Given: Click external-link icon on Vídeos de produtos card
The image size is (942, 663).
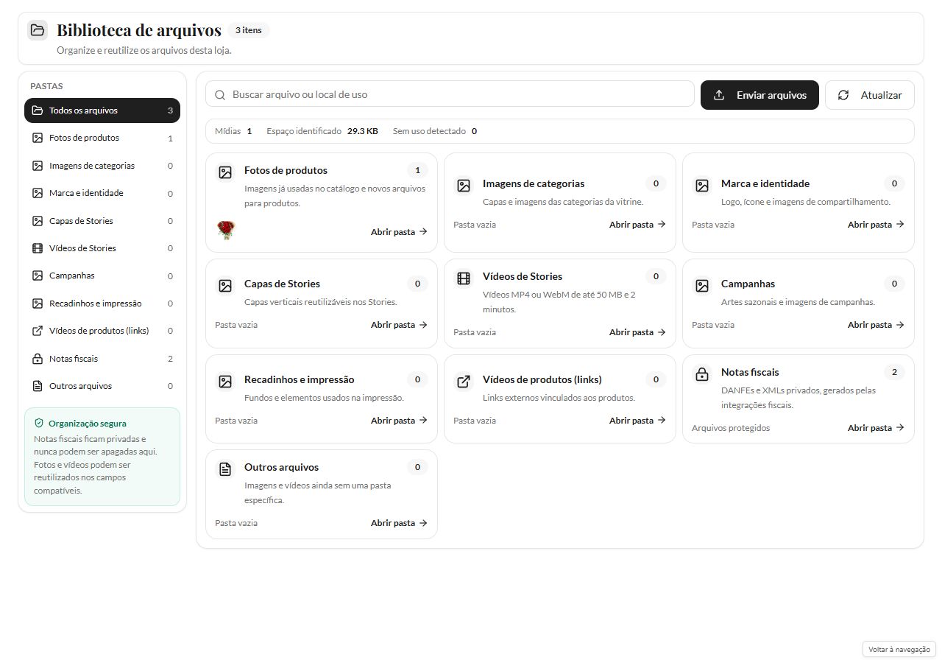Looking at the screenshot, I should [x=464, y=382].
